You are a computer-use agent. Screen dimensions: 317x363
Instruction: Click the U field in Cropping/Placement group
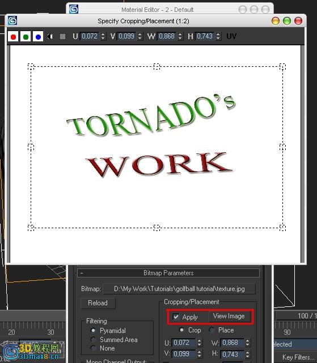184,343
